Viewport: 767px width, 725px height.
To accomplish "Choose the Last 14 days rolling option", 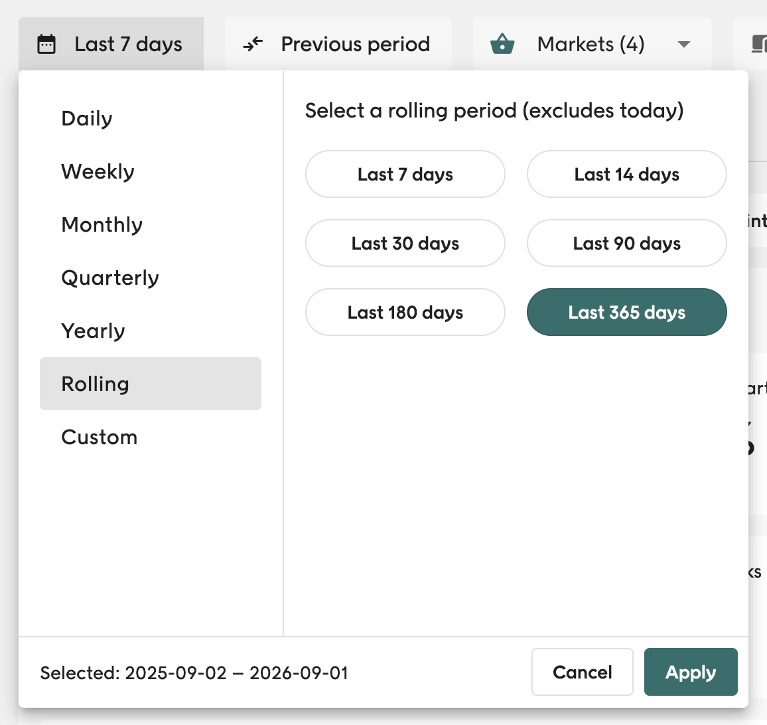I will coord(626,174).
